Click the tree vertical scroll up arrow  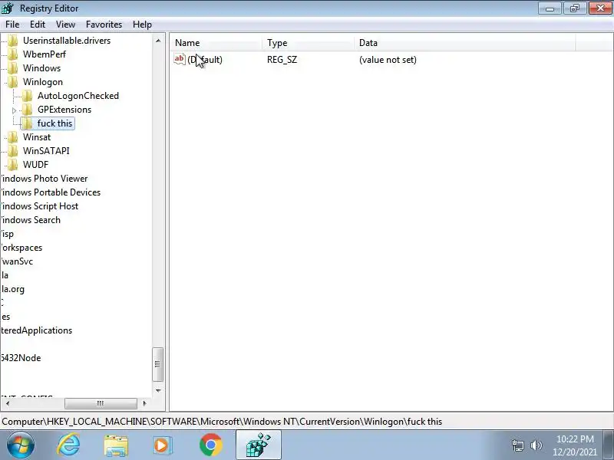pyautogui.click(x=158, y=41)
